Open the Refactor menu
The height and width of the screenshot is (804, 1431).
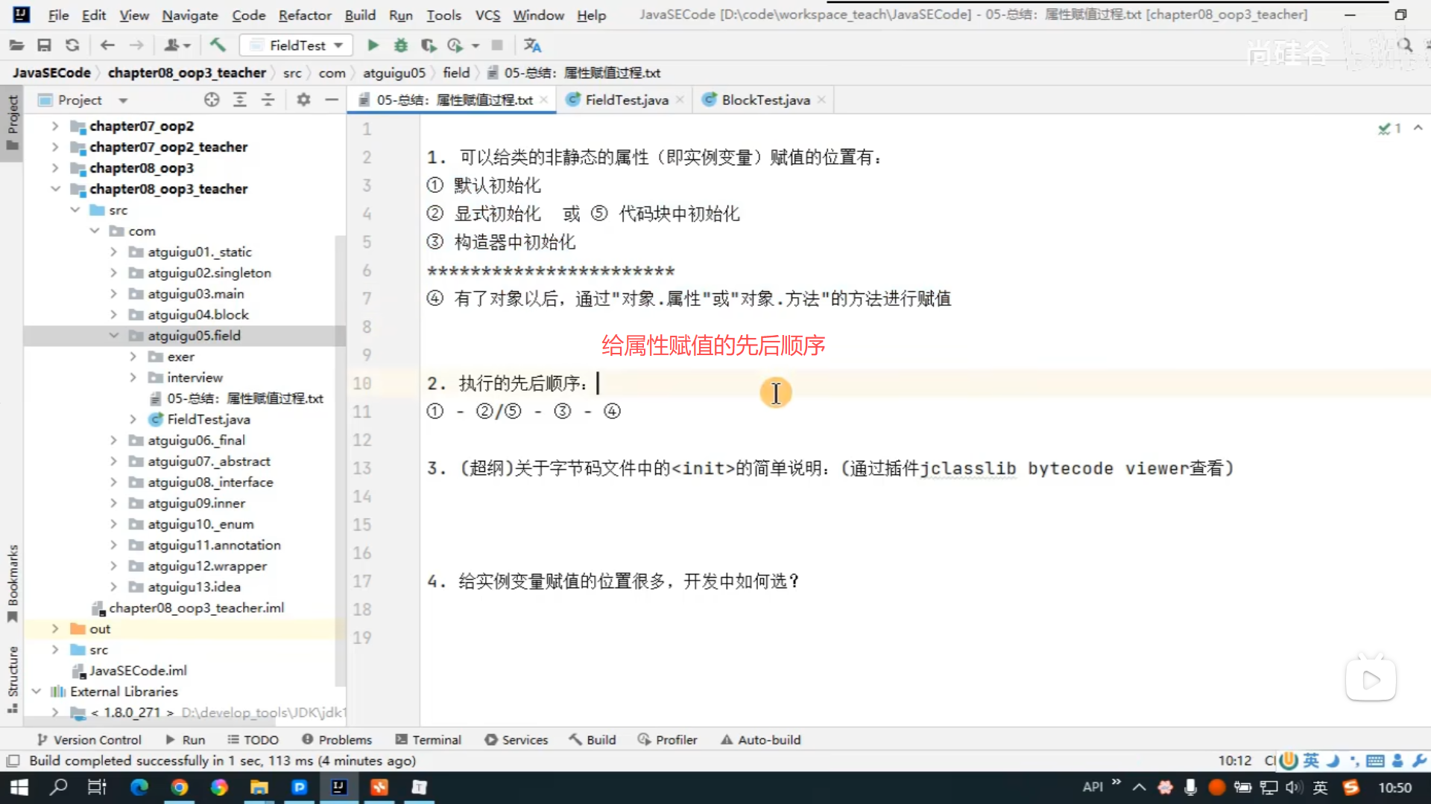point(304,15)
